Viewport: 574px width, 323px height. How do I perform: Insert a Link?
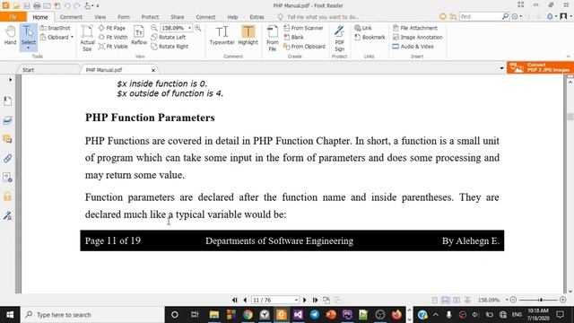click(363, 28)
